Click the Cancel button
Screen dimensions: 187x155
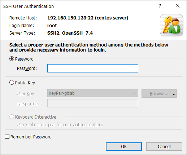click(x=164, y=146)
